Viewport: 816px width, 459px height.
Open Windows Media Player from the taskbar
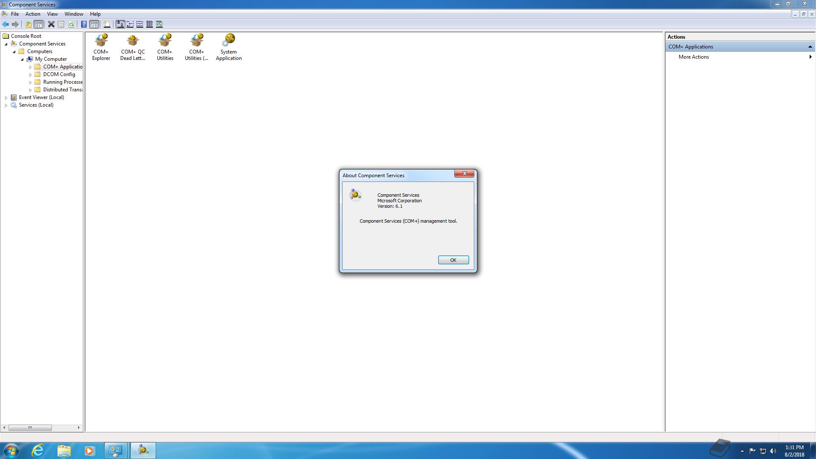pos(89,450)
